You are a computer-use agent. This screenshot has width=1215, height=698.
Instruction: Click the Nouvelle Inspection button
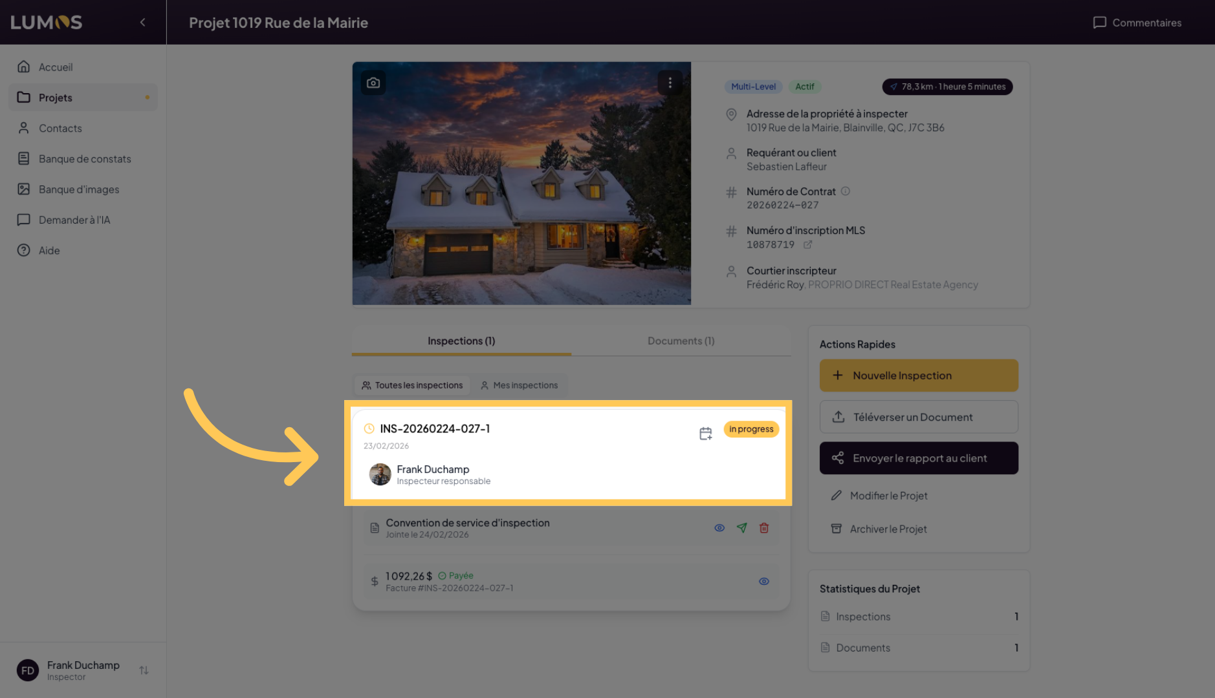tap(918, 375)
